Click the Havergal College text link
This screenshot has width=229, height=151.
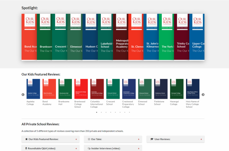[174, 103]
